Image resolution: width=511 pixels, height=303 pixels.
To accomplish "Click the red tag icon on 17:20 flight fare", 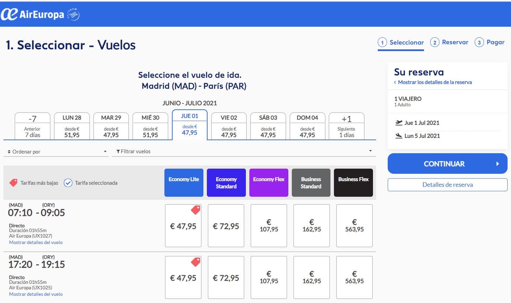I will (x=195, y=262).
